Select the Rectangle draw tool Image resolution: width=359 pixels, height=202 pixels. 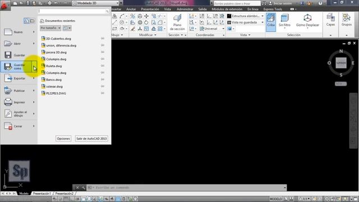(114, 29)
